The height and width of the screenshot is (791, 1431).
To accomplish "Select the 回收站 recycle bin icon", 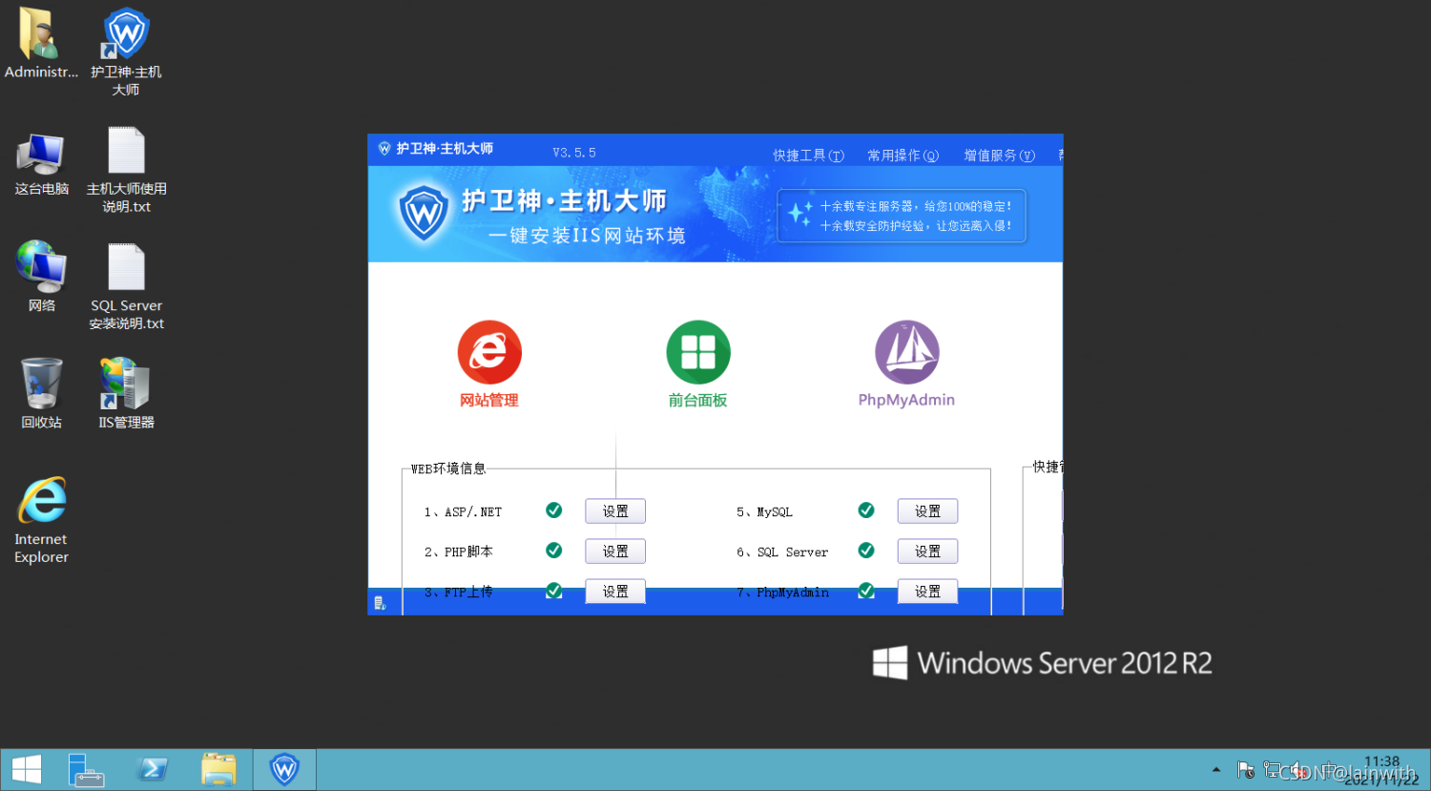I will (41, 393).
